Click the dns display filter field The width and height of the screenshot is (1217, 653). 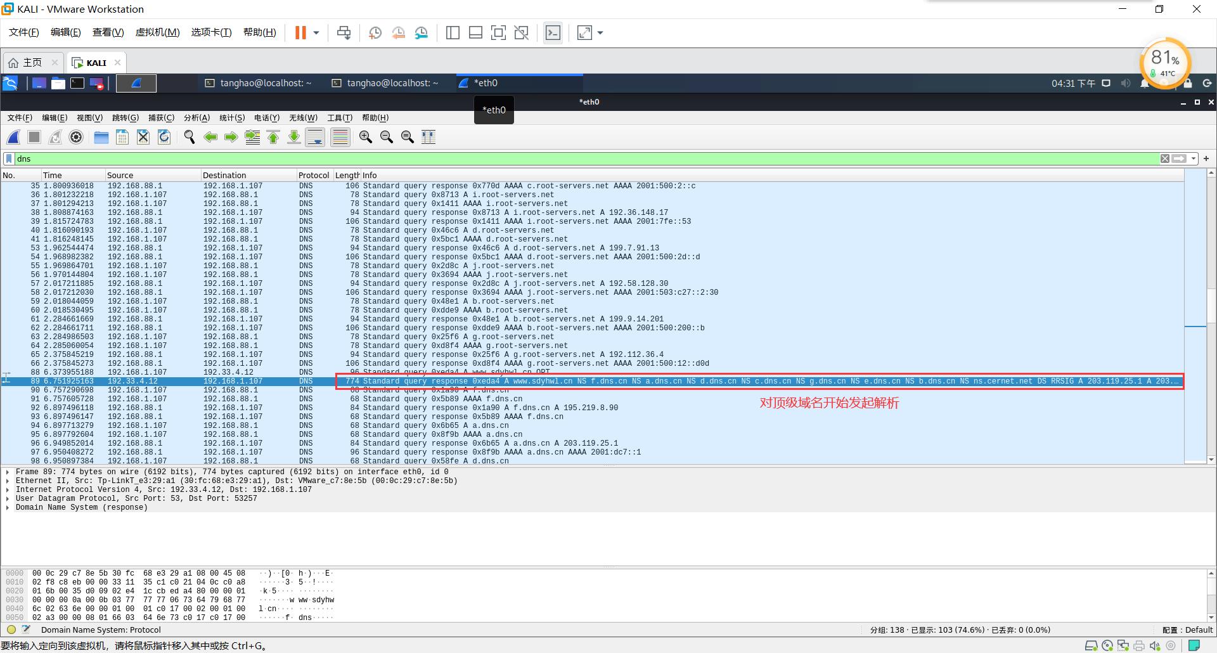click(570, 158)
